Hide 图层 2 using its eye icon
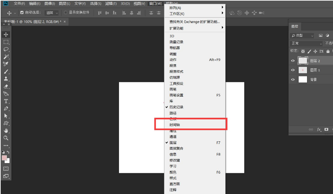This screenshot has height=194, width=333. click(x=293, y=61)
